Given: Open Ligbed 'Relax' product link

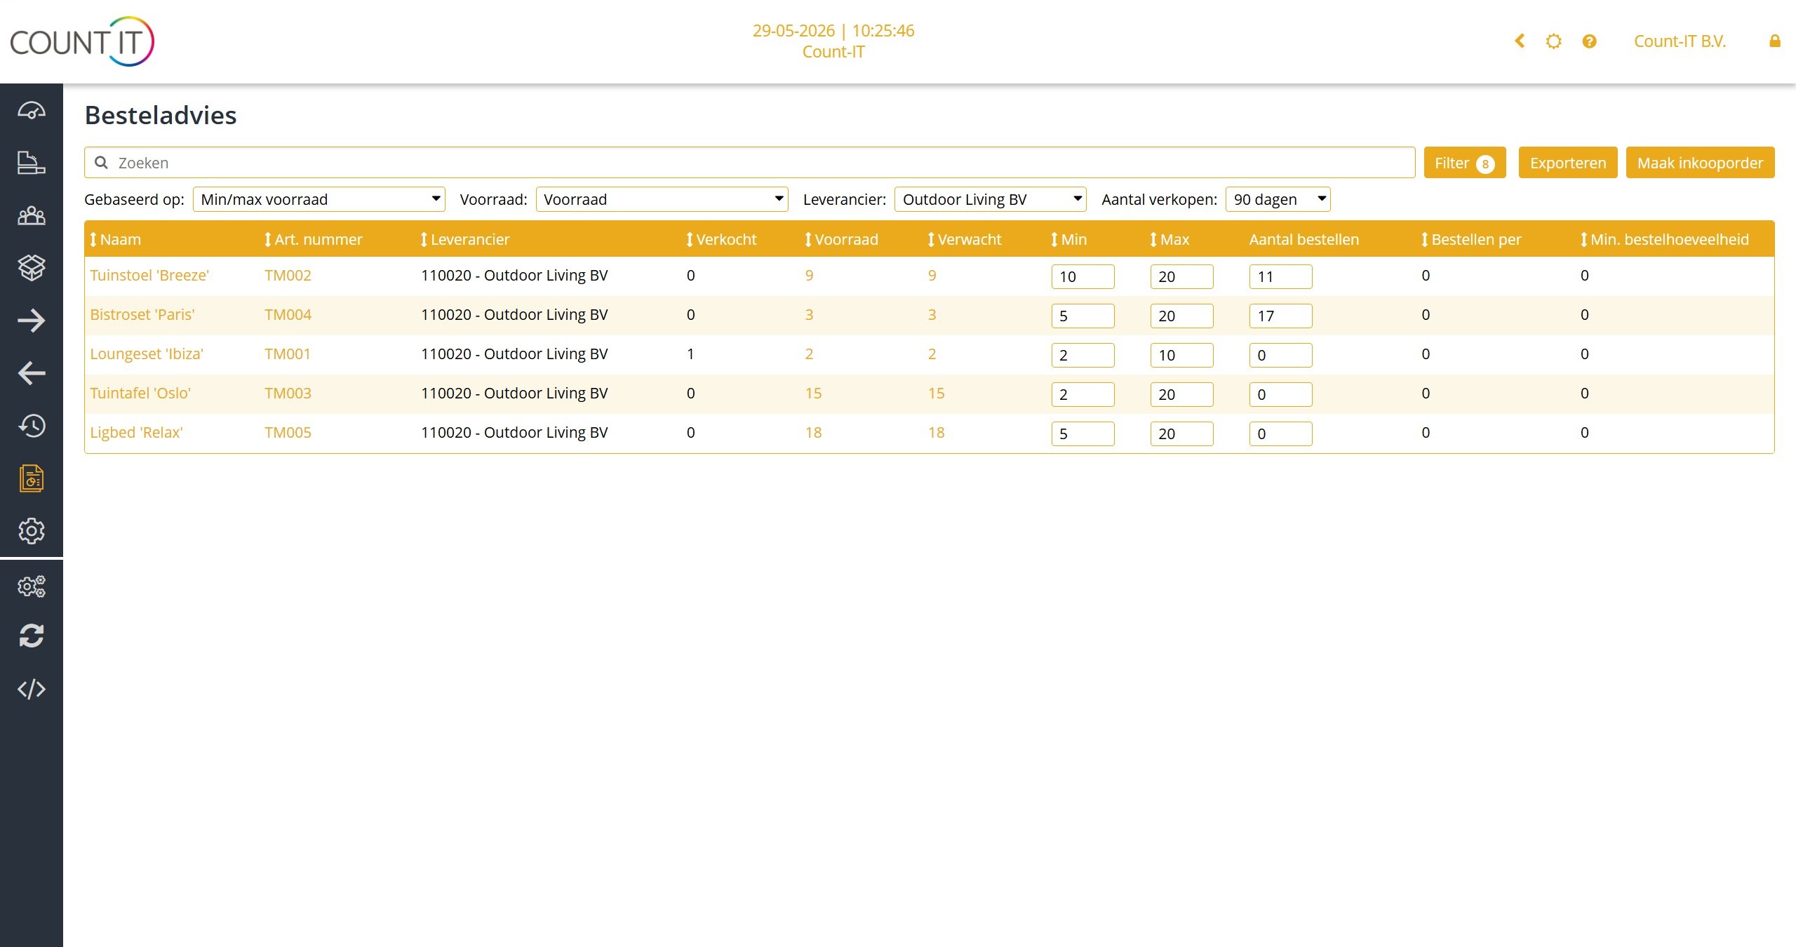Looking at the screenshot, I should point(136,432).
